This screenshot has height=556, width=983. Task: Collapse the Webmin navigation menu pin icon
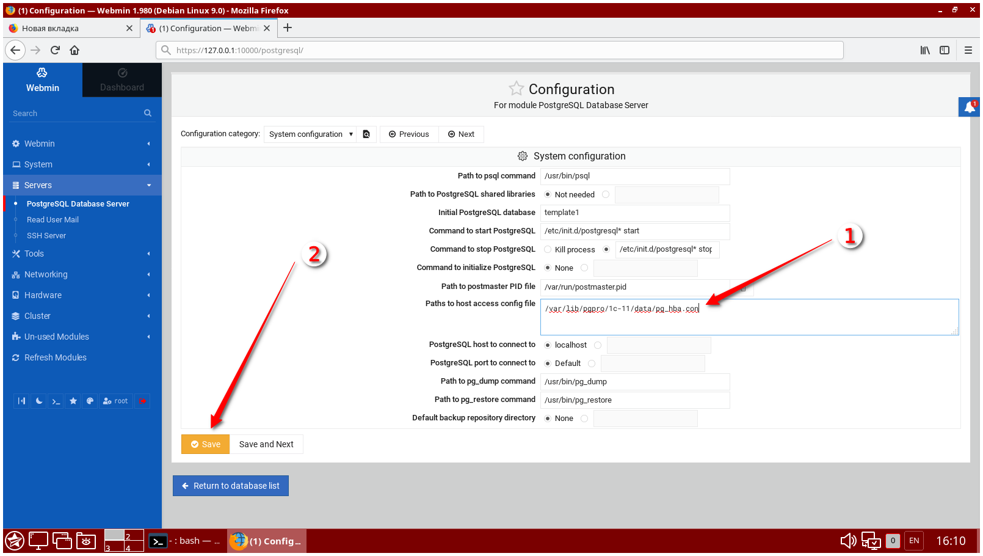tap(22, 401)
